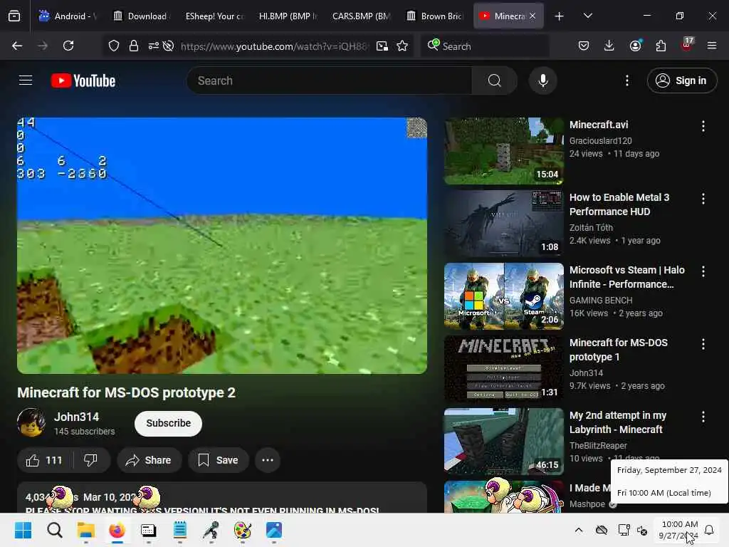Play Minecraft.avi thumbnail

coord(503,151)
